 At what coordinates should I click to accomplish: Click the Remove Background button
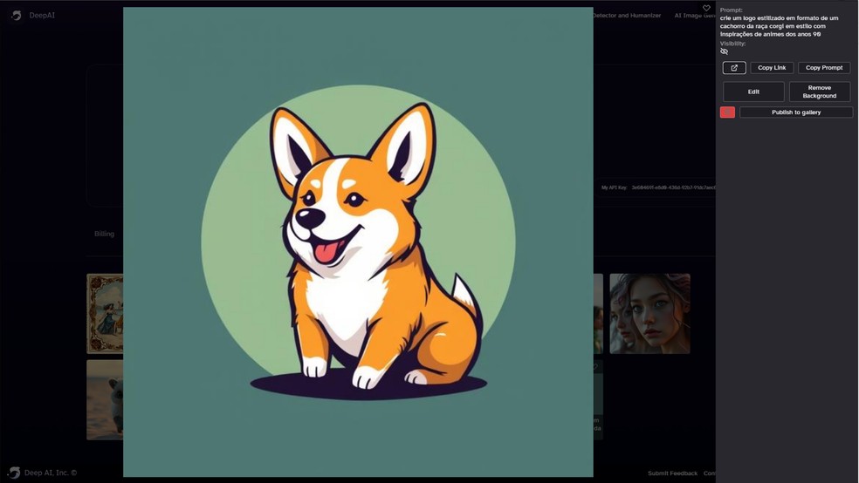820,92
